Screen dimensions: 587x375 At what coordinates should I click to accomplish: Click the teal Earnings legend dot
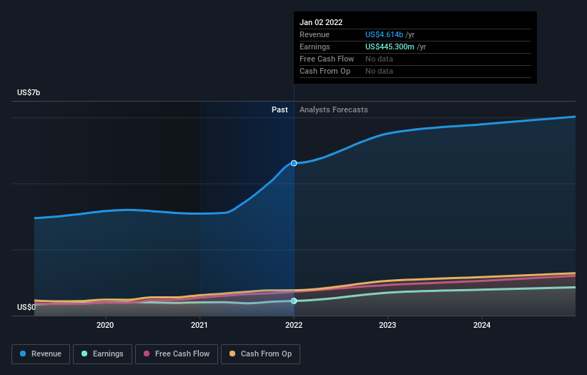84,354
